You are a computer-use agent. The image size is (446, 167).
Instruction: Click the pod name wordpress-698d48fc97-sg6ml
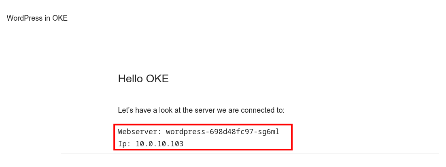(x=223, y=132)
